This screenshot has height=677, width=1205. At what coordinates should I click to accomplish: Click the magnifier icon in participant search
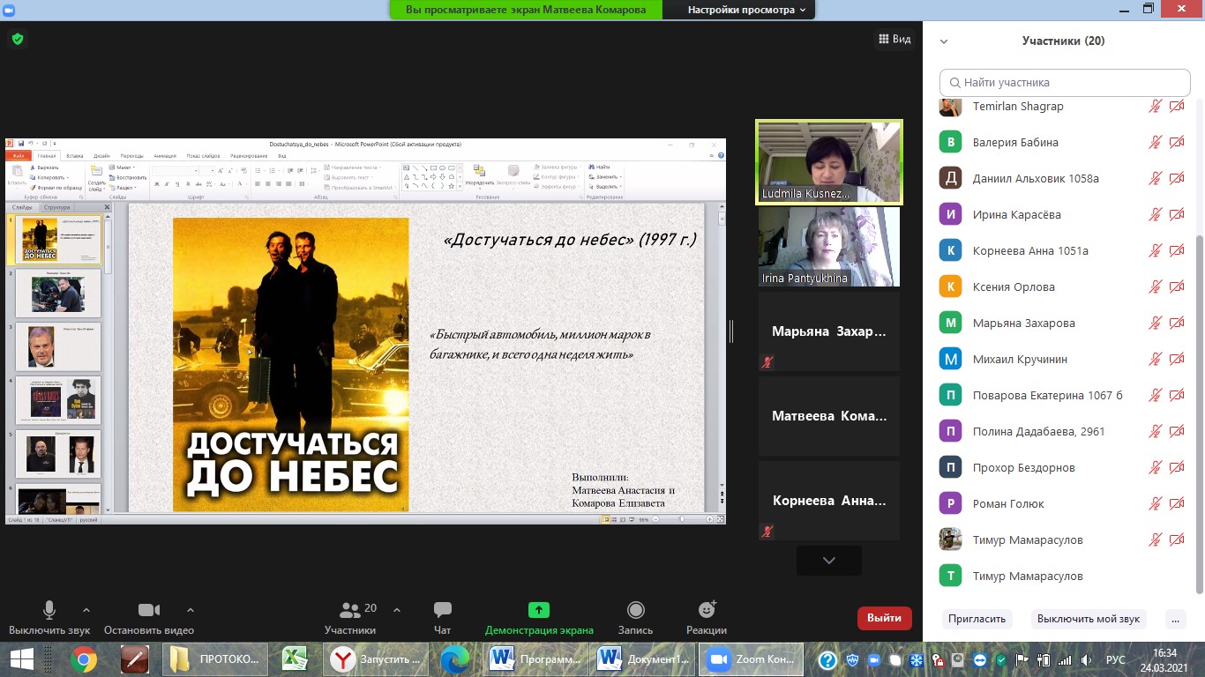[x=954, y=83]
